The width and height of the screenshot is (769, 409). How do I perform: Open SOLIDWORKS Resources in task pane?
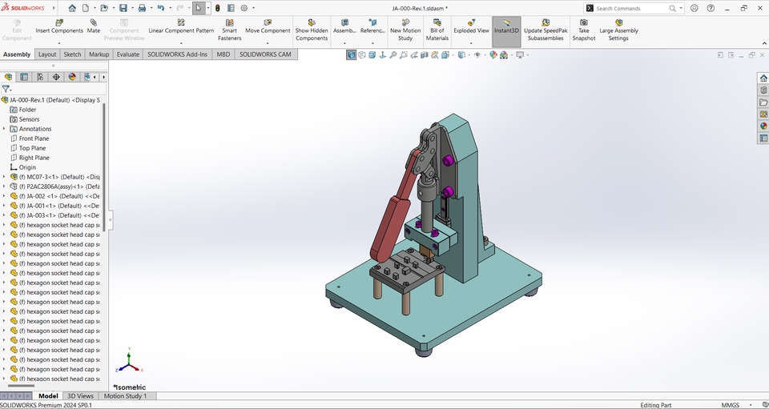763,78
